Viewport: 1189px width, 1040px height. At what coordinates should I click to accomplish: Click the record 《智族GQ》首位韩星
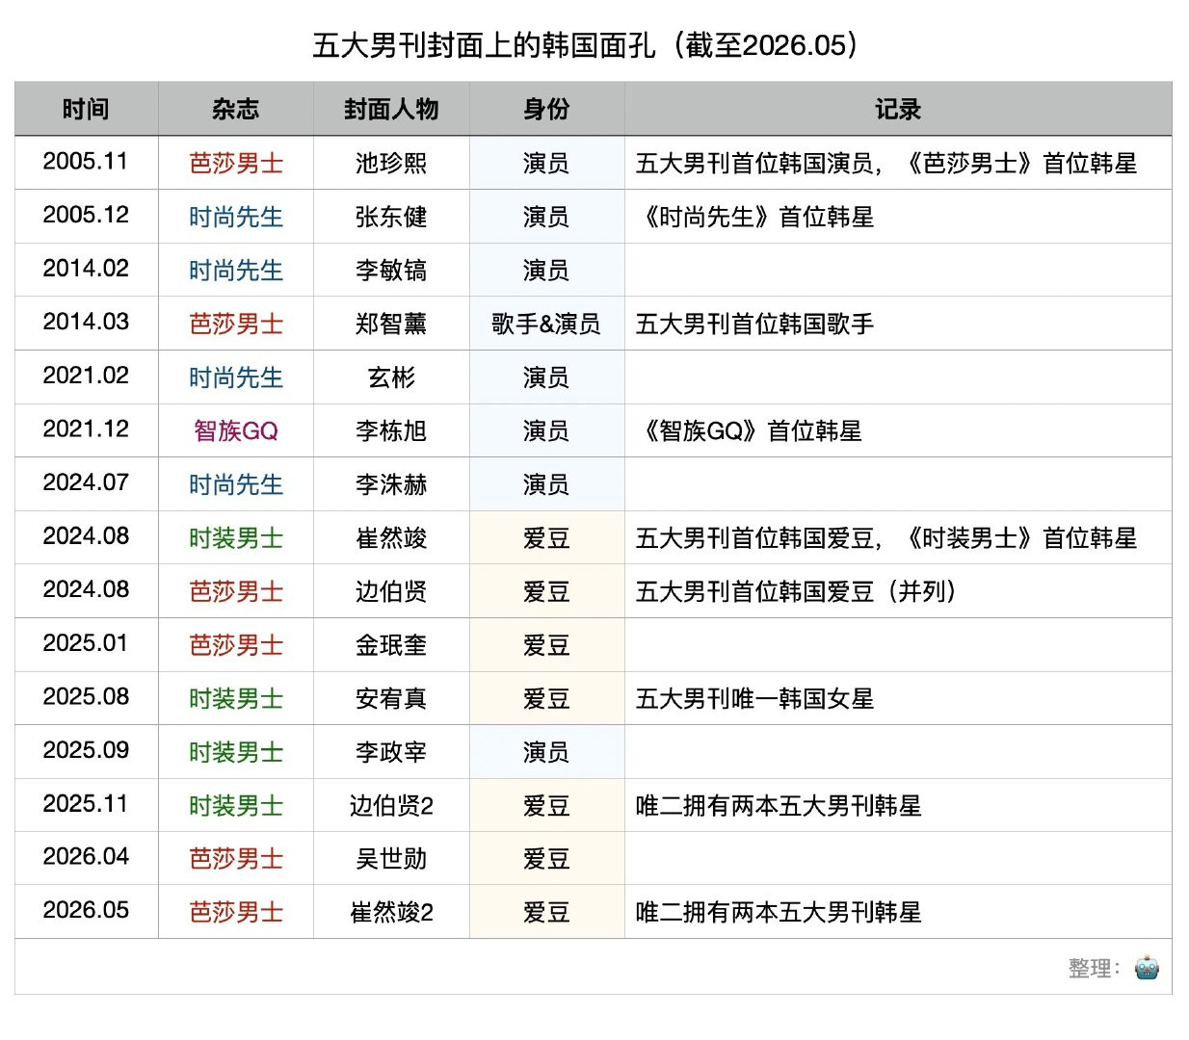(x=750, y=430)
